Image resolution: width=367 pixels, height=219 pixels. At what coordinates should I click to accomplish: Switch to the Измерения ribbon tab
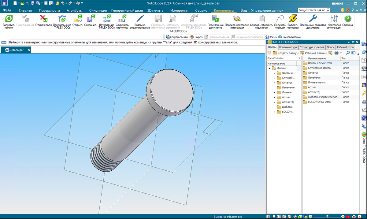[179, 10]
